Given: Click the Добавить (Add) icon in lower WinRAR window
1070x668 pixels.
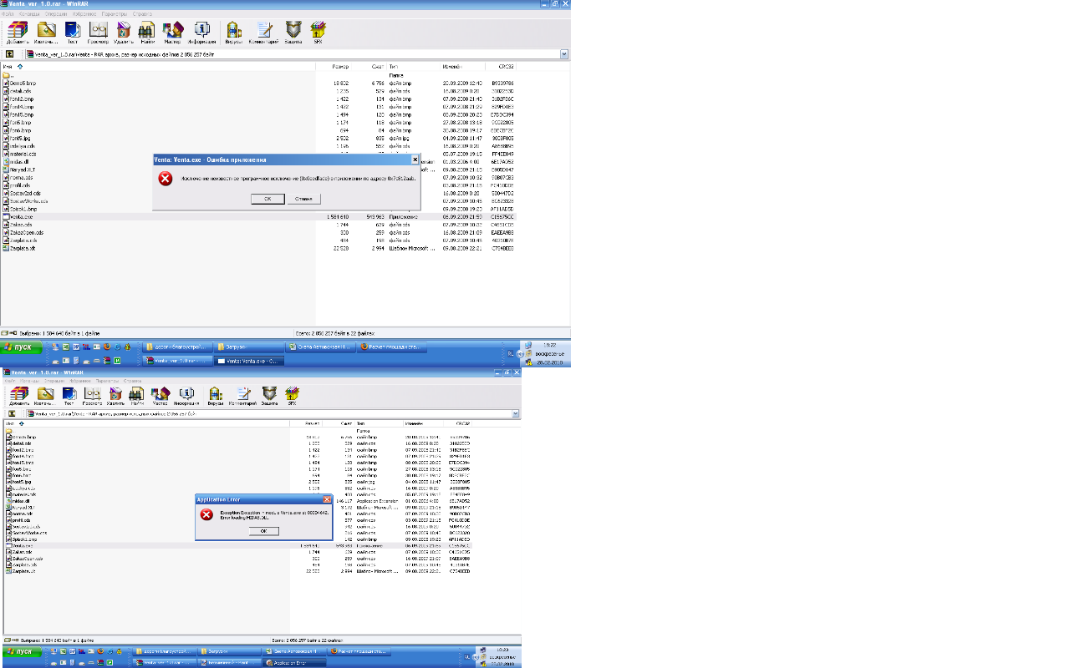Looking at the screenshot, I should point(18,396).
